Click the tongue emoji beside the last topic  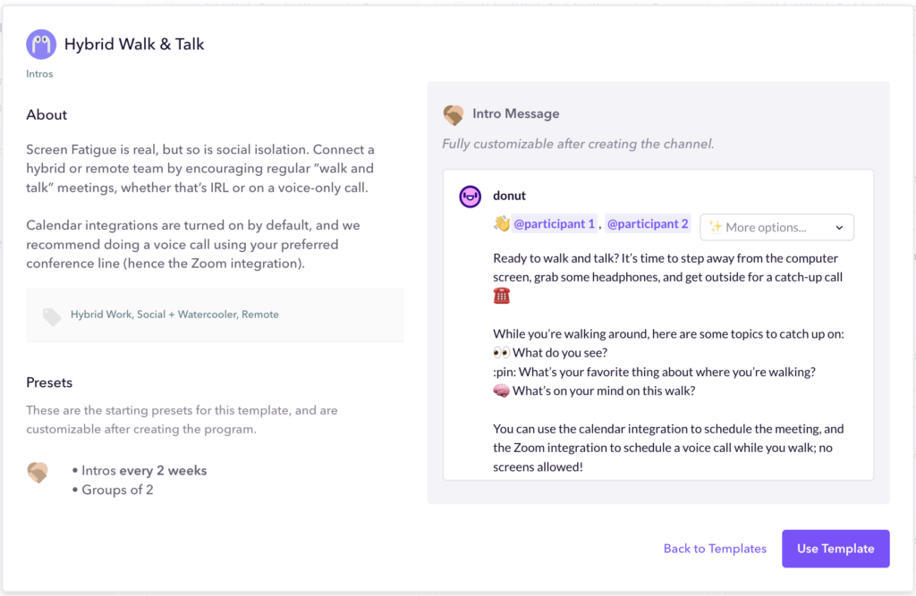coord(501,390)
